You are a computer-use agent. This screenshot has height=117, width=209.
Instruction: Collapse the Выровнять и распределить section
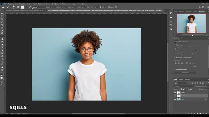[x=175, y=58]
